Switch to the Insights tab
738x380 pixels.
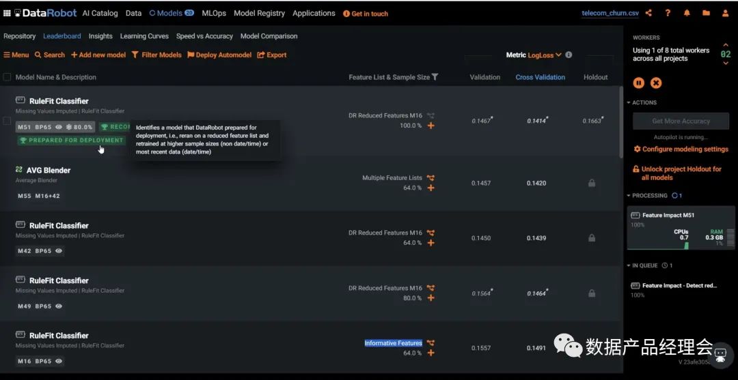[100, 36]
